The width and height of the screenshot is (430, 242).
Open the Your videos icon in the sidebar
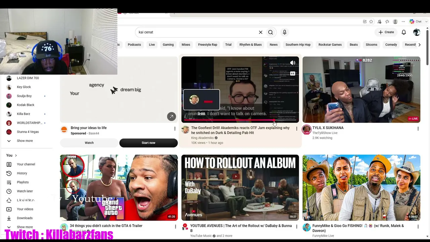click(9, 209)
